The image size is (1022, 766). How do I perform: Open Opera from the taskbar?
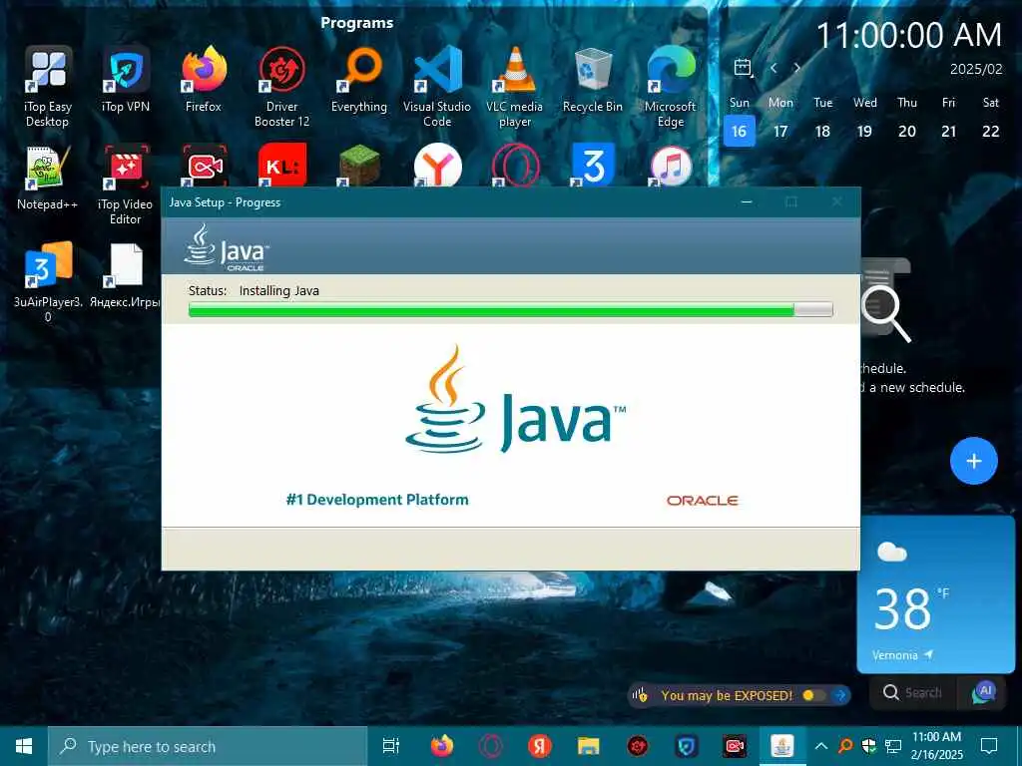(x=491, y=746)
